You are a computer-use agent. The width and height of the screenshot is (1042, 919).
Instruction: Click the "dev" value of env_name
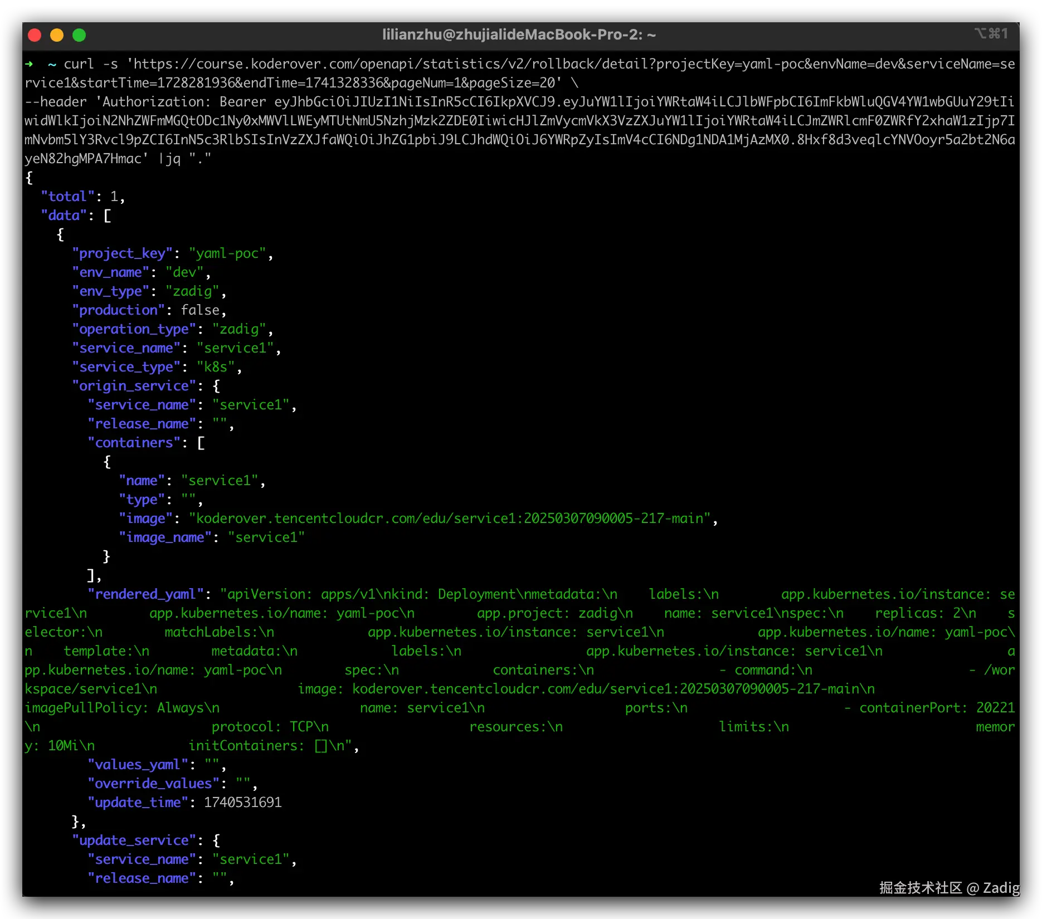coord(184,272)
